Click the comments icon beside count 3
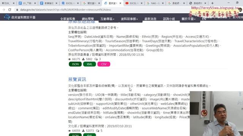This screenshot has width=243, height=136. pyautogui.click(x=96, y=59)
